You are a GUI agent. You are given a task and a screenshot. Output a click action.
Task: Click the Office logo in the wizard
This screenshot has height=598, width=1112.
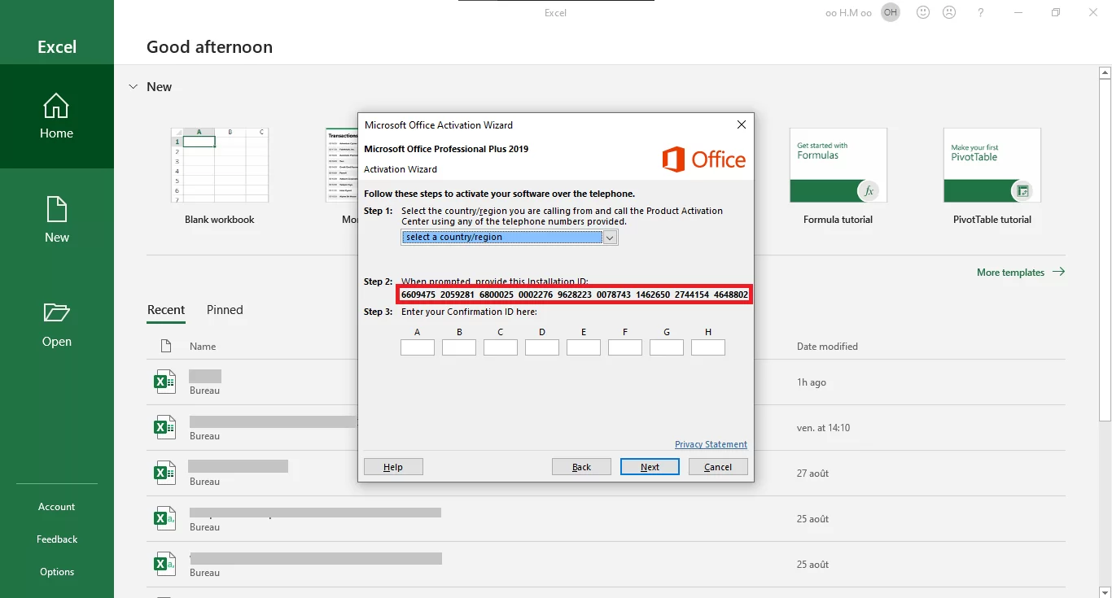pyautogui.click(x=703, y=159)
